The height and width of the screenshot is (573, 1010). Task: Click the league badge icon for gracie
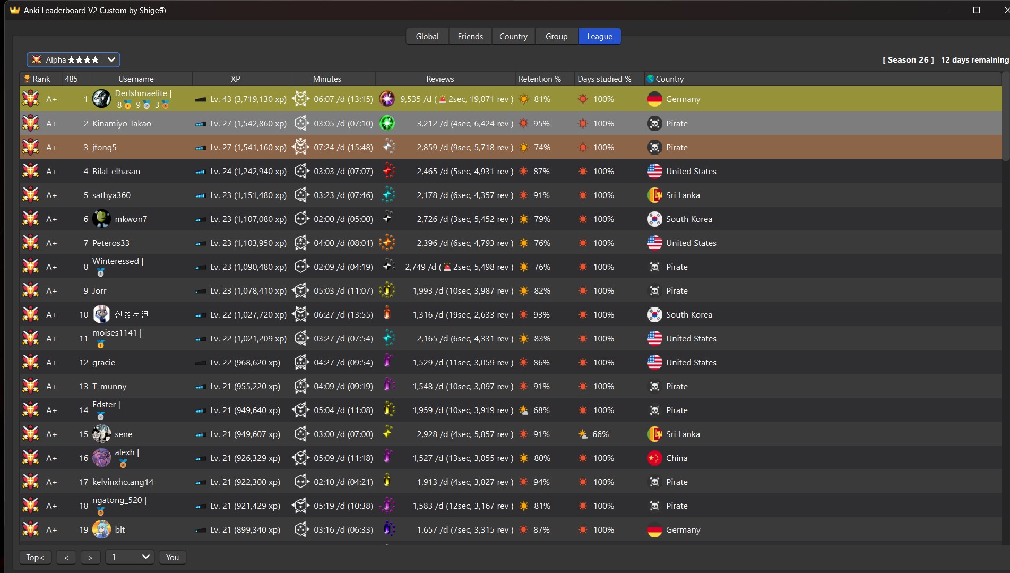point(30,362)
